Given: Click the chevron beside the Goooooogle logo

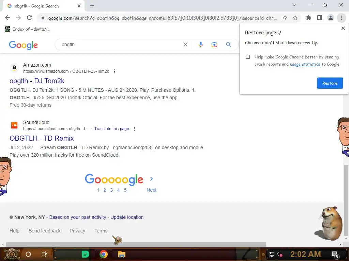Looking at the screenshot, I should click(151, 179).
